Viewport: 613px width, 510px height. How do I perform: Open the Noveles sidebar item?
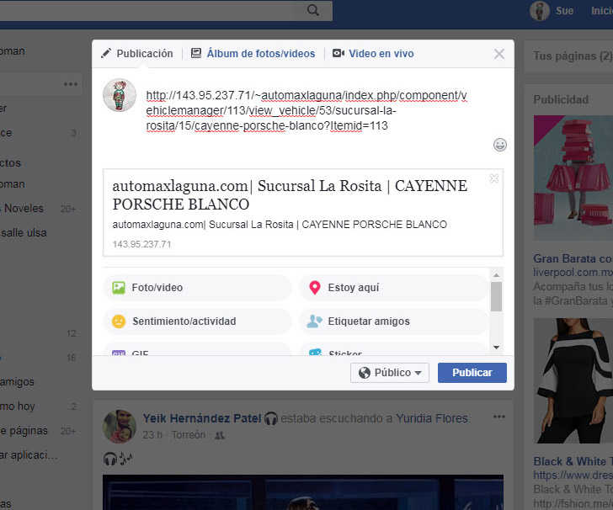pyautogui.click(x=24, y=209)
